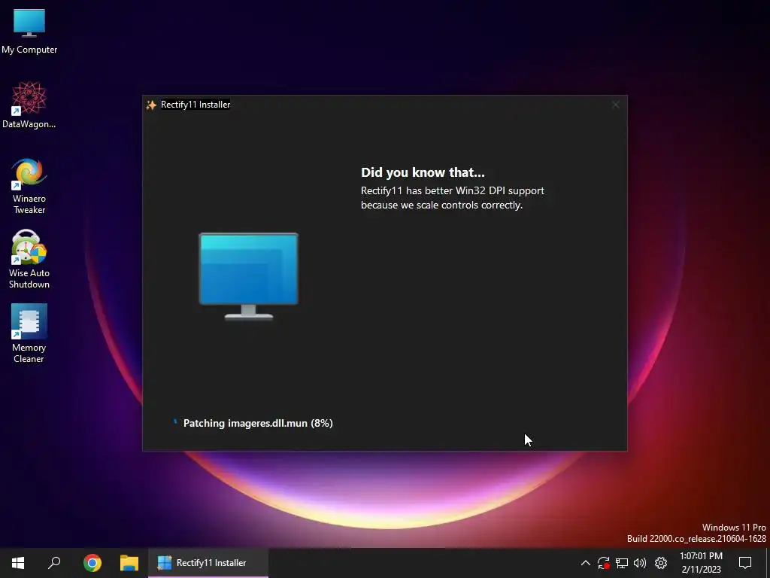The width and height of the screenshot is (770, 578).
Task: Launch Google Chrome from taskbar
Action: (x=92, y=563)
